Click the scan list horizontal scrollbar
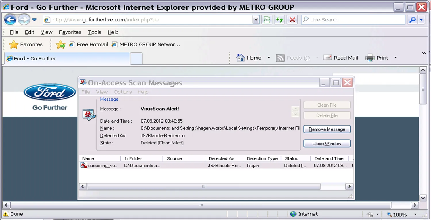Image resolution: width=431 pixels, height=220 pixels. tap(203, 186)
